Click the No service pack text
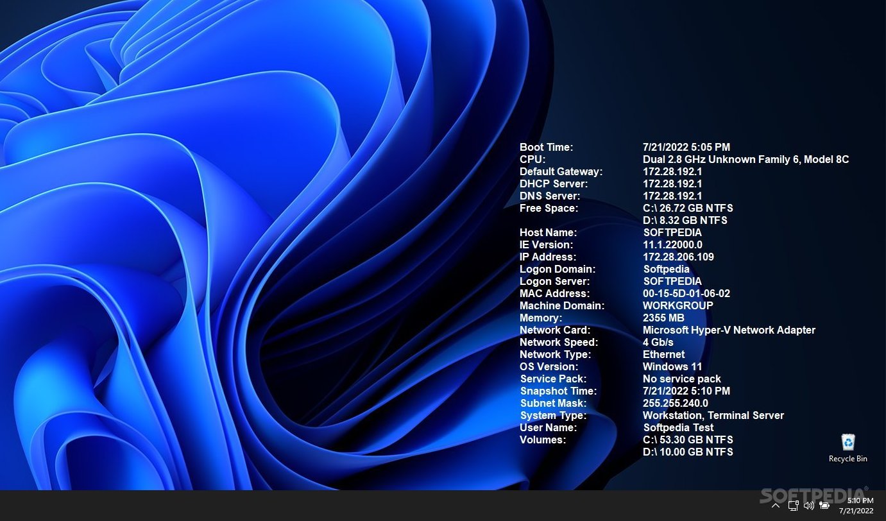This screenshot has height=521, width=886. click(682, 379)
